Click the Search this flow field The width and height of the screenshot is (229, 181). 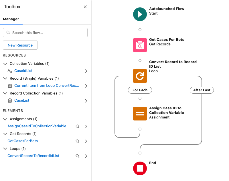point(45,32)
